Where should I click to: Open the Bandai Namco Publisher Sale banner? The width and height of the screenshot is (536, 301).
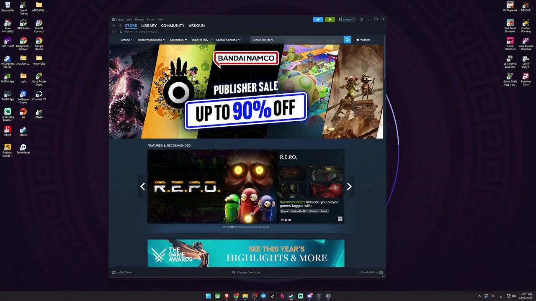pos(246,92)
